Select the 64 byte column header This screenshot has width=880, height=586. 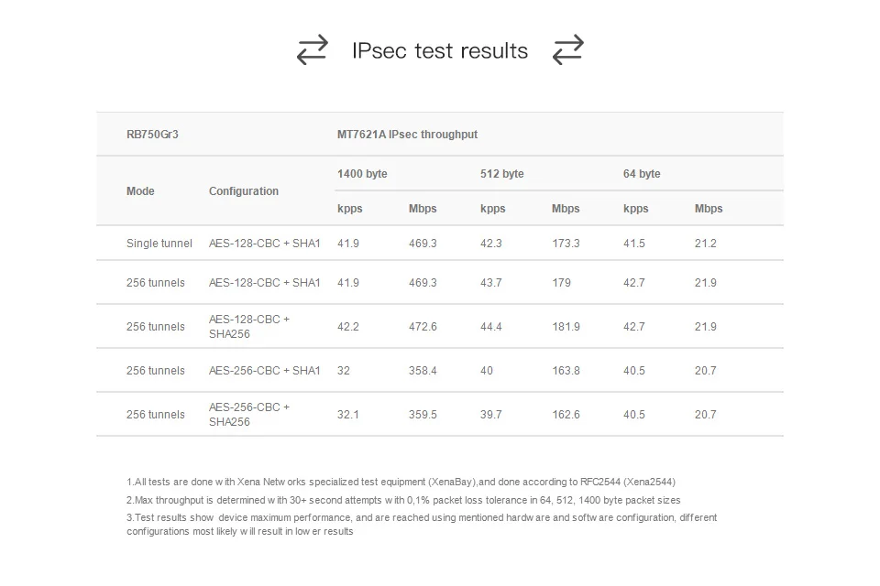pos(642,174)
